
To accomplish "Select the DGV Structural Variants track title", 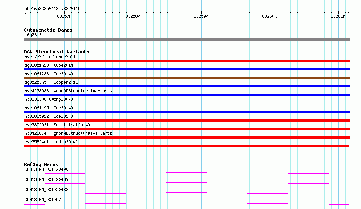I will pos(57,52).
